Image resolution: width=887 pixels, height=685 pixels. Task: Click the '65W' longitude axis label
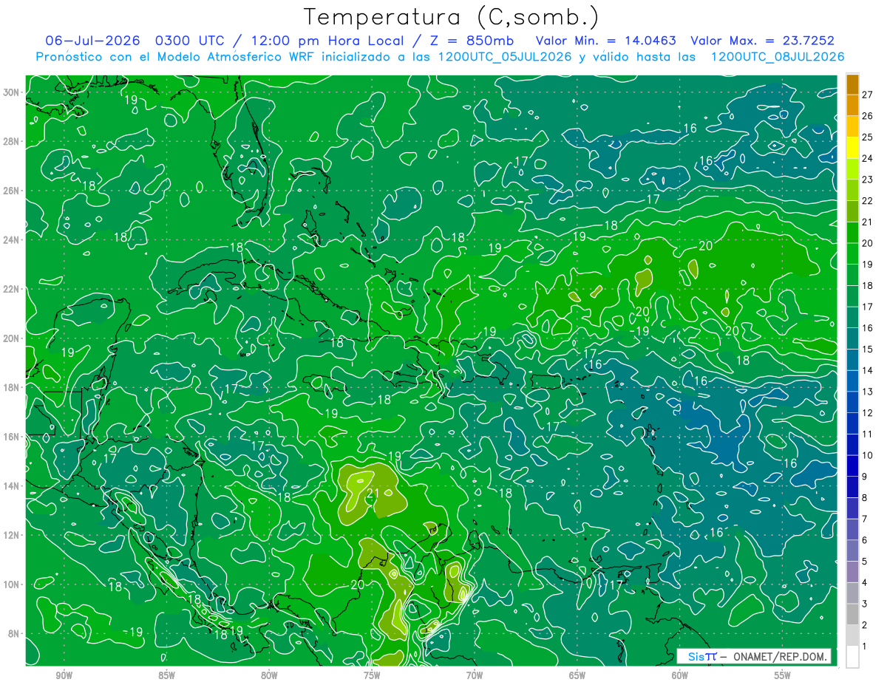(x=577, y=676)
